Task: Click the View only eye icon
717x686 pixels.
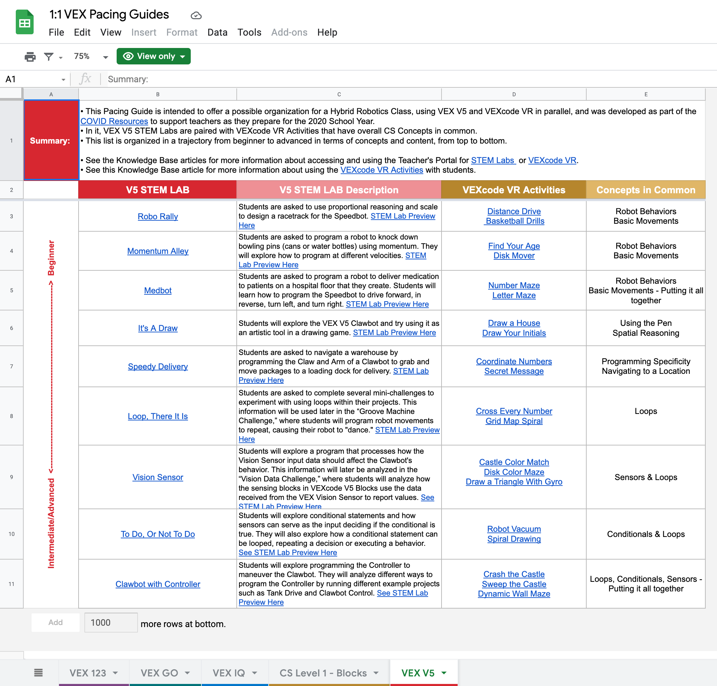Action: (x=128, y=56)
